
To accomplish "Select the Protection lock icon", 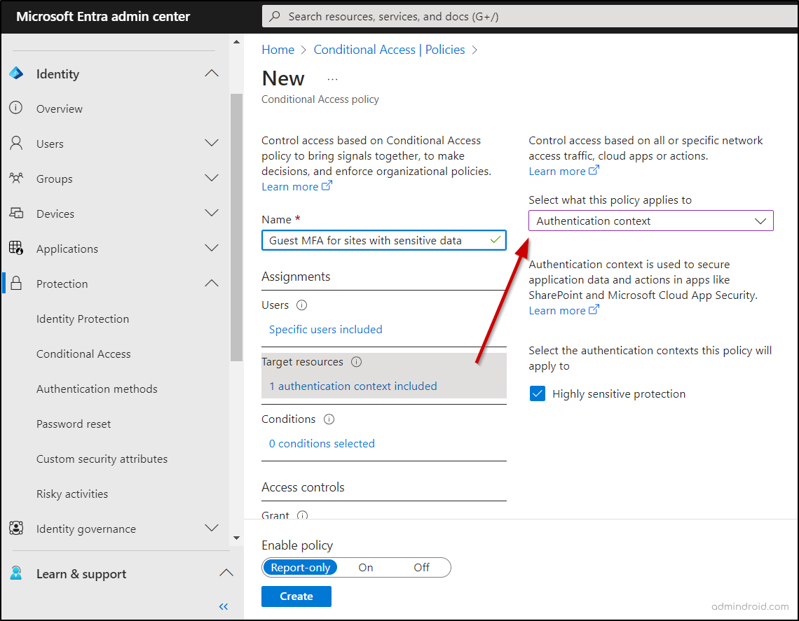I will tap(16, 284).
